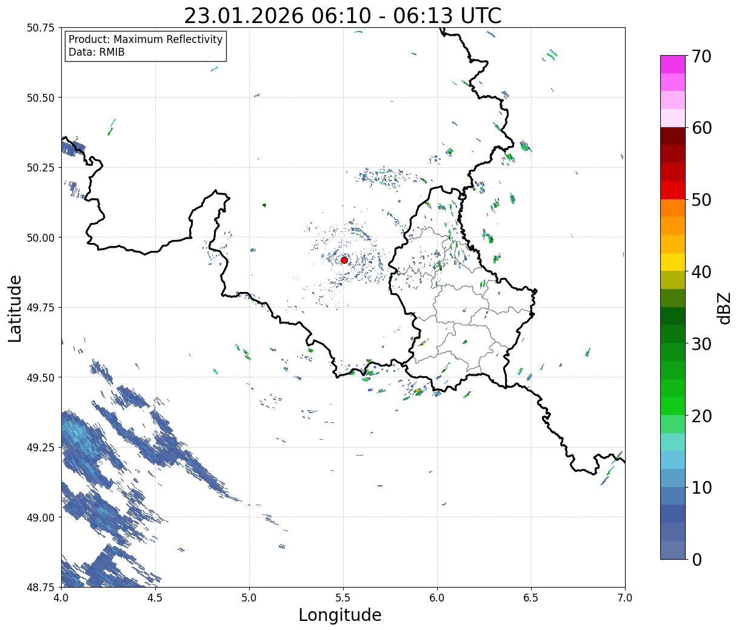Click latitude tick label 50.00
Image resolution: width=739 pixels, height=630 pixels.
(41, 237)
